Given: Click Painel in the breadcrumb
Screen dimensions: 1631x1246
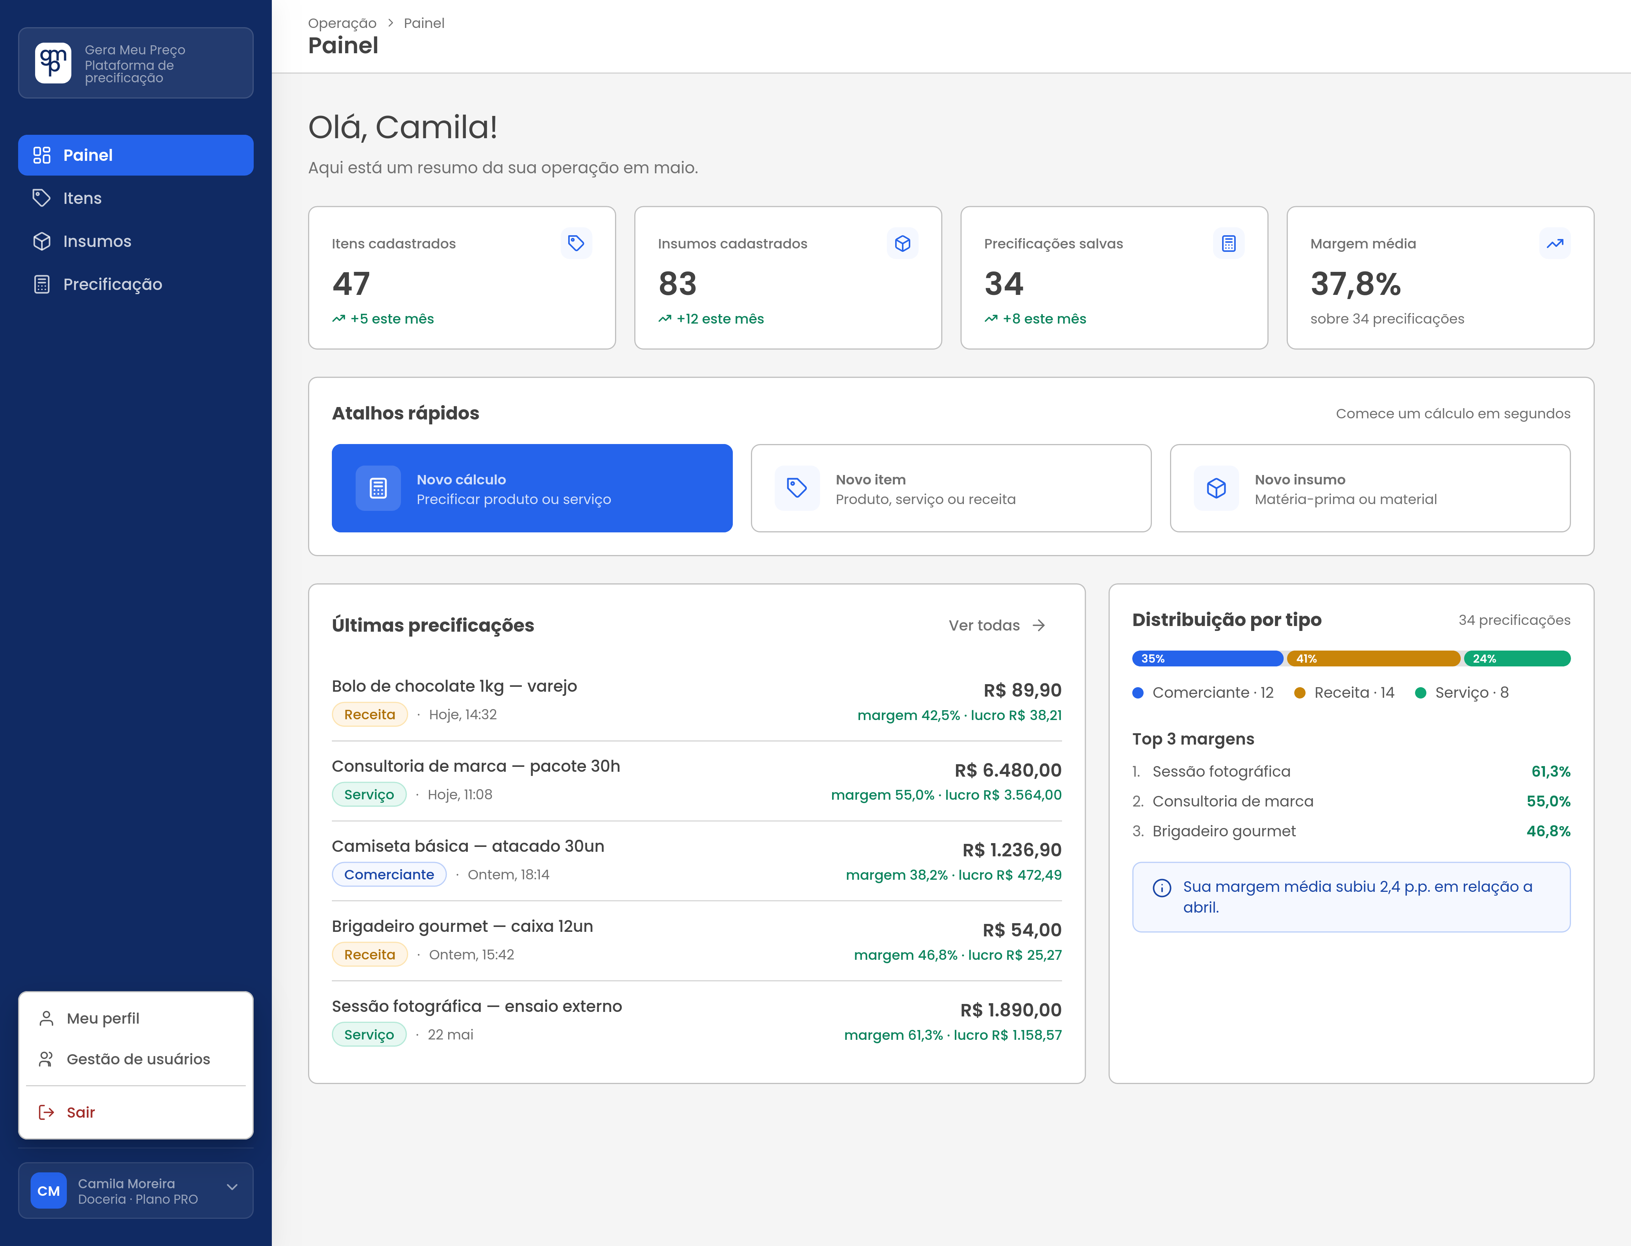Looking at the screenshot, I should [424, 23].
